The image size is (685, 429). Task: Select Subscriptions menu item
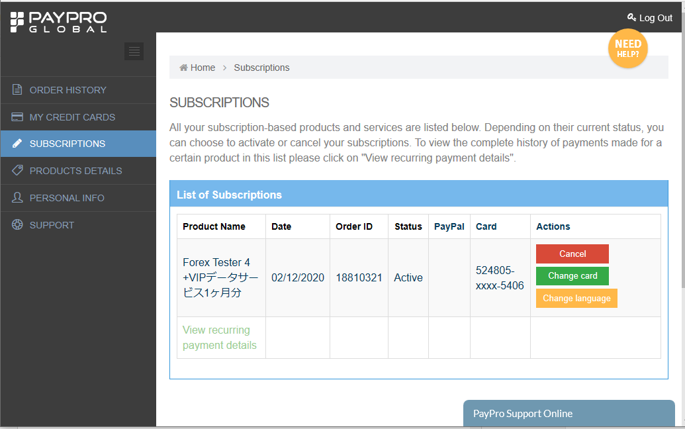click(x=78, y=144)
